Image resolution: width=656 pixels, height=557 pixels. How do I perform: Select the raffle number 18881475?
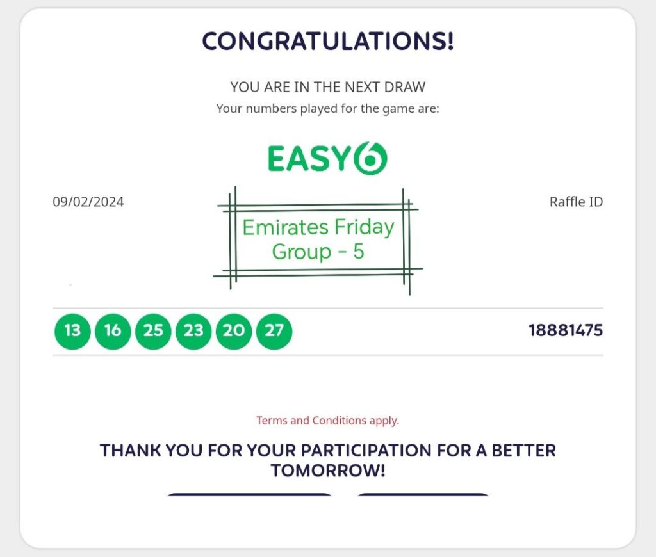coord(566,330)
